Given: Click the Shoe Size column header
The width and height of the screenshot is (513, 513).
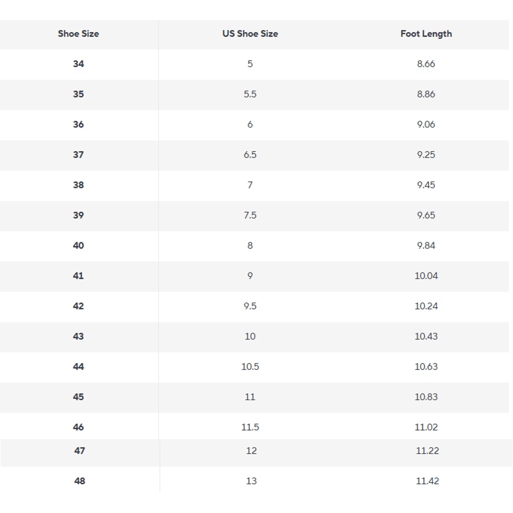Looking at the screenshot, I should 78,34.
